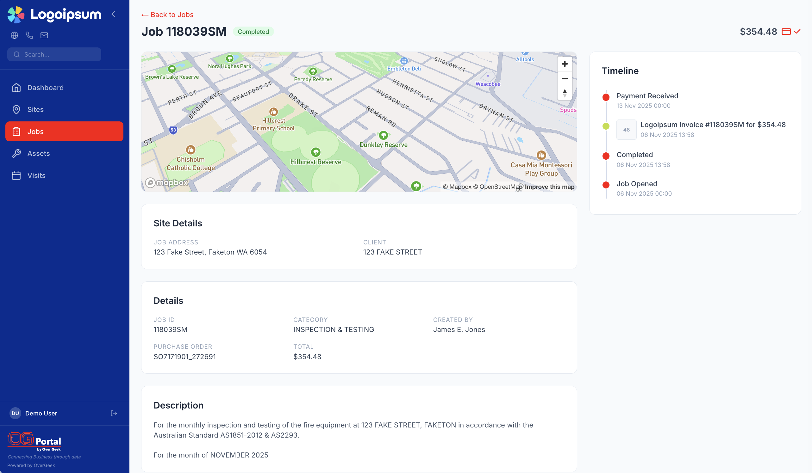
Task: Reset map bearing with the compass control
Action: 565,93
